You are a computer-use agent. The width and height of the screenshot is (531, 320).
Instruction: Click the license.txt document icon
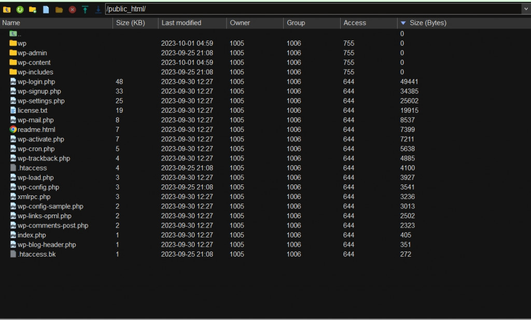(x=13, y=110)
